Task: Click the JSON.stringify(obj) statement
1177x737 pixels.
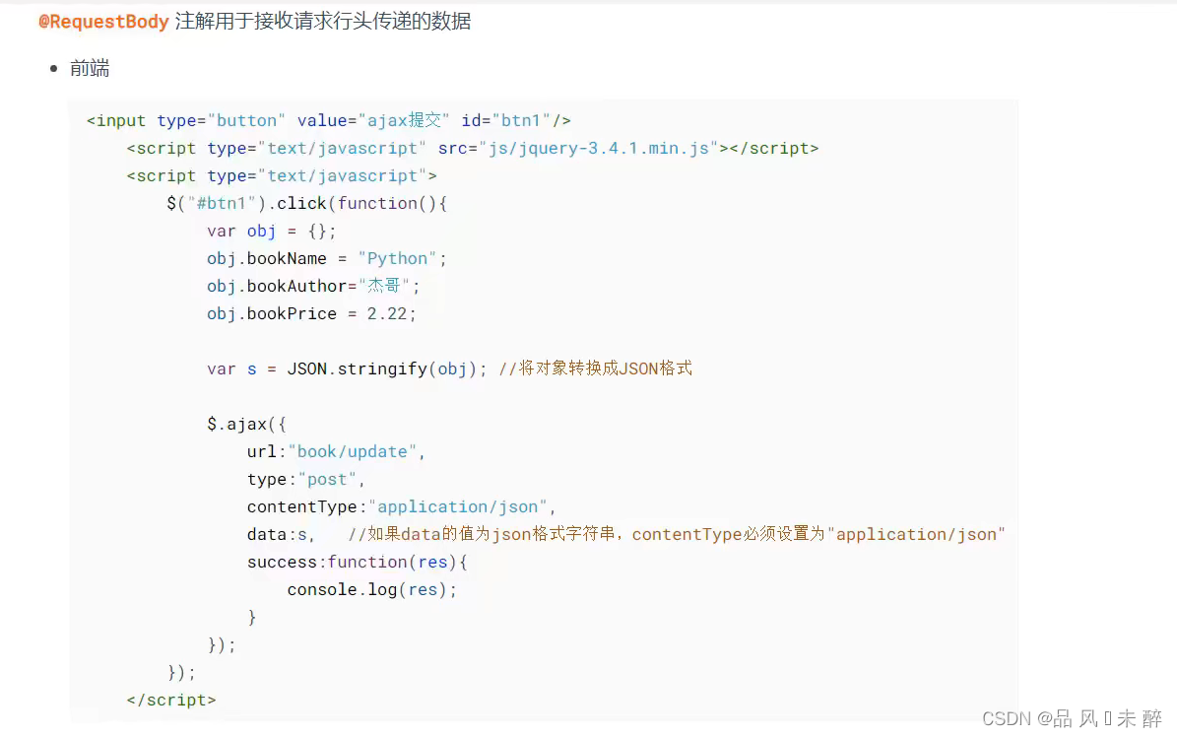Action: coord(347,368)
